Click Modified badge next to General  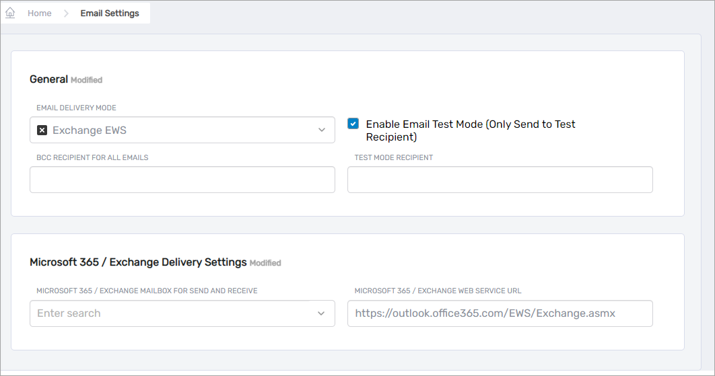point(86,80)
